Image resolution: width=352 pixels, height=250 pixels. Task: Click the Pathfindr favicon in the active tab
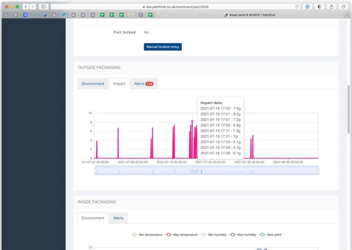(226, 15)
